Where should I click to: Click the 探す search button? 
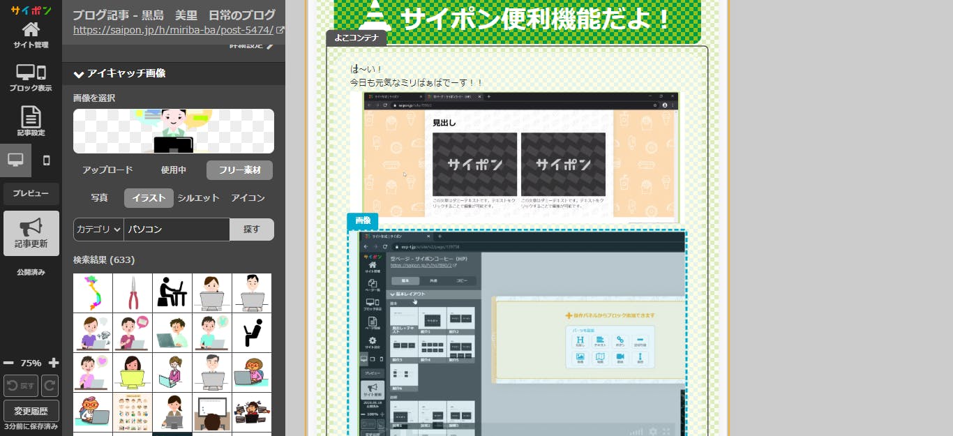(251, 230)
